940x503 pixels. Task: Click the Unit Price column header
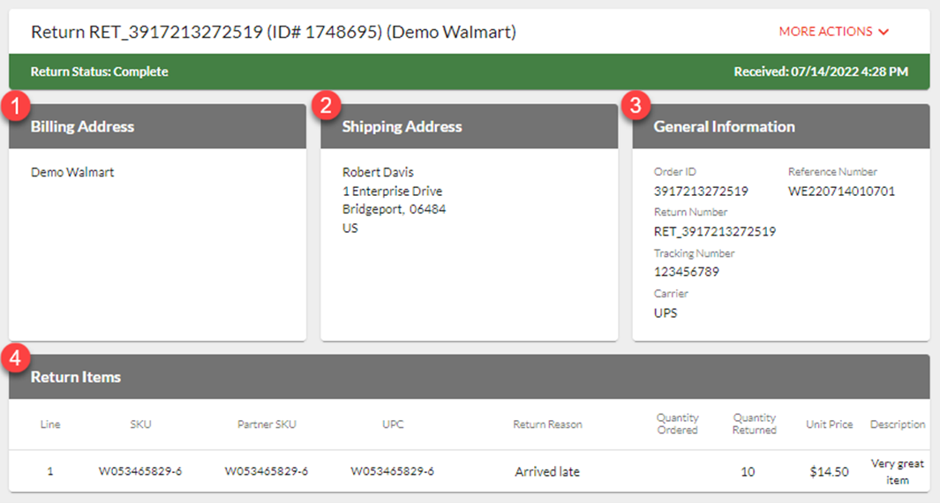(829, 424)
